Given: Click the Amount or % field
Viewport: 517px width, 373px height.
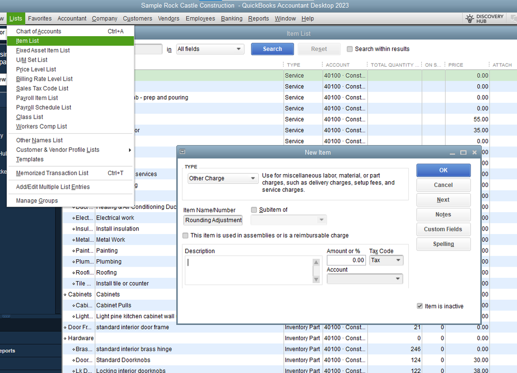Looking at the screenshot, I should click(x=346, y=260).
